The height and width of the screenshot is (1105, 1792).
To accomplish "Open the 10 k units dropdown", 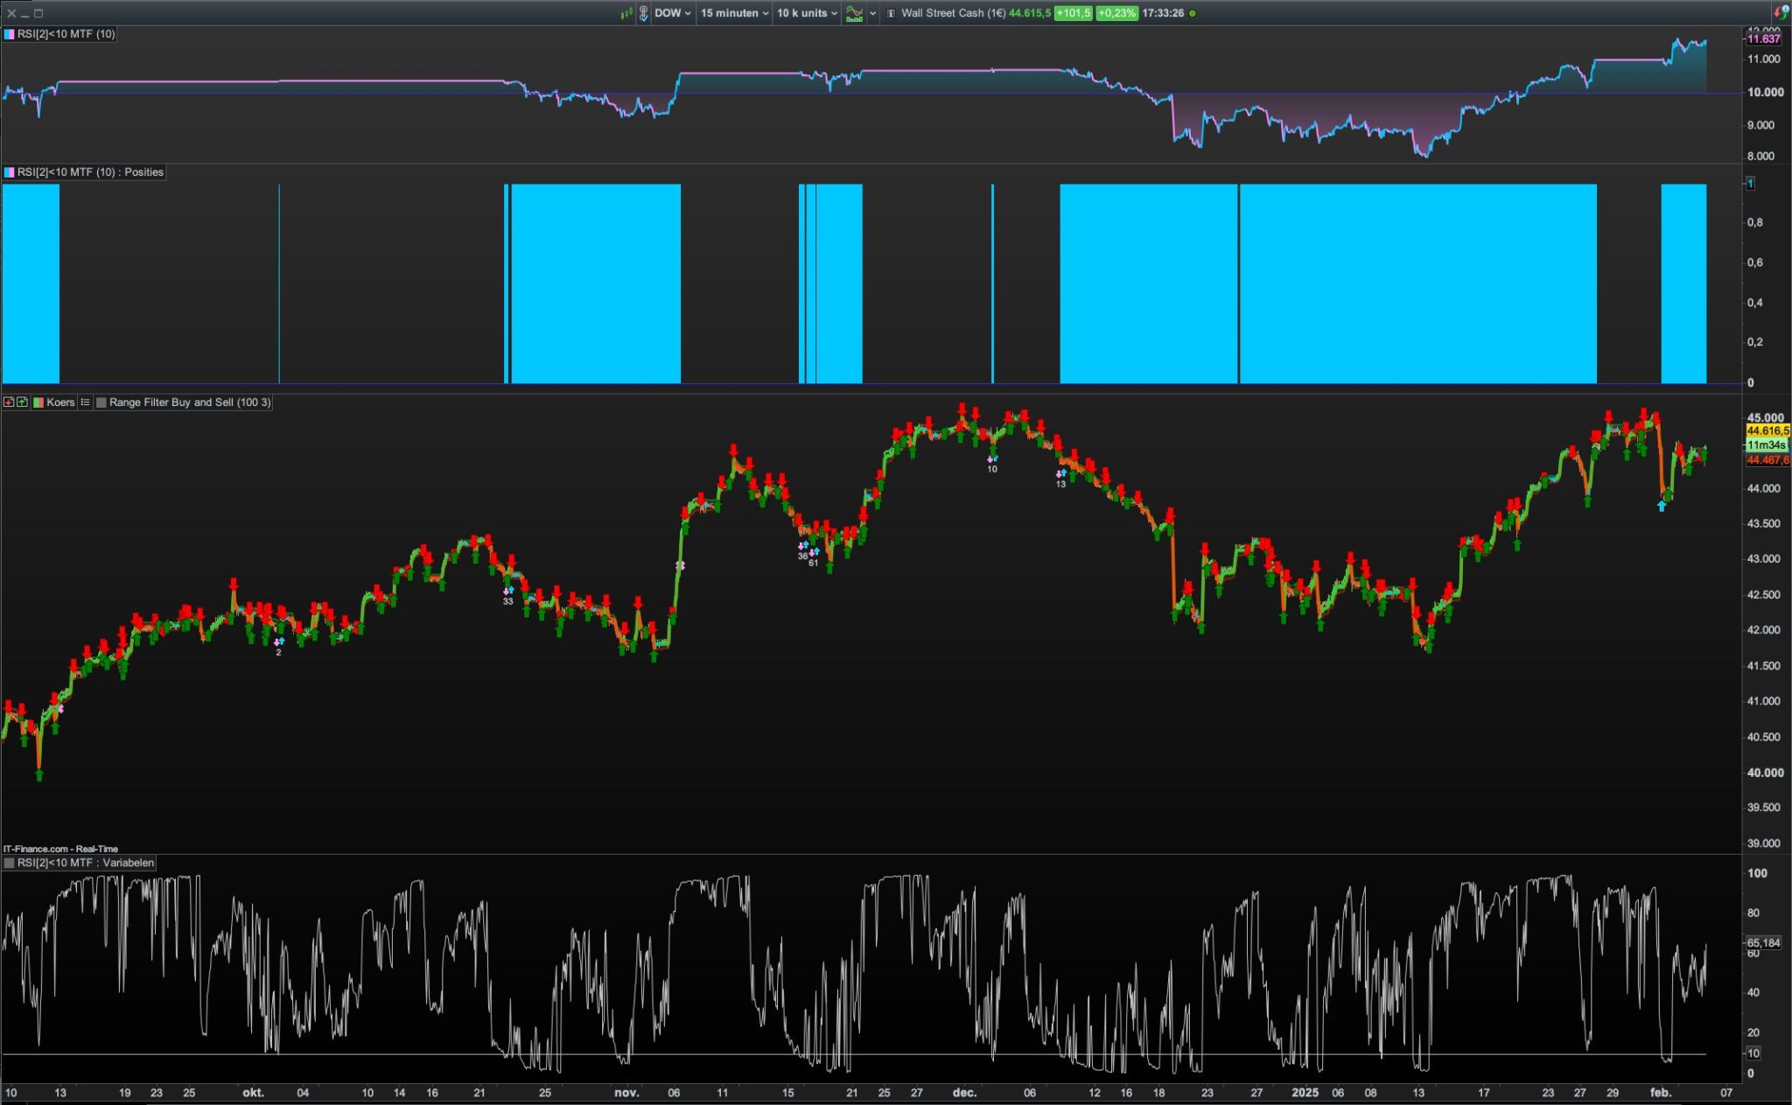I will pos(807,13).
